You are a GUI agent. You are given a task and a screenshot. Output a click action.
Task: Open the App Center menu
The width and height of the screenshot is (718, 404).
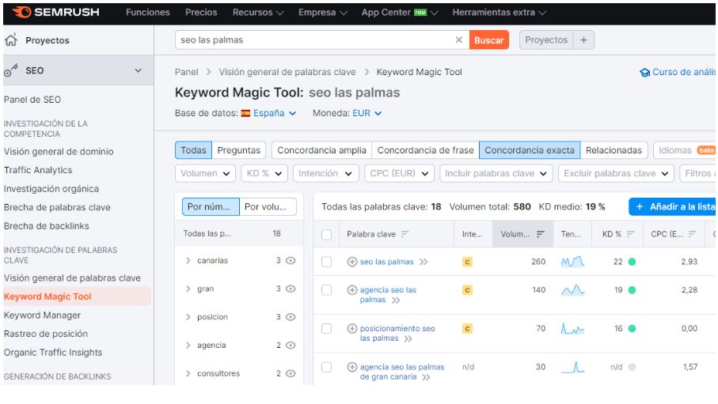399,13
